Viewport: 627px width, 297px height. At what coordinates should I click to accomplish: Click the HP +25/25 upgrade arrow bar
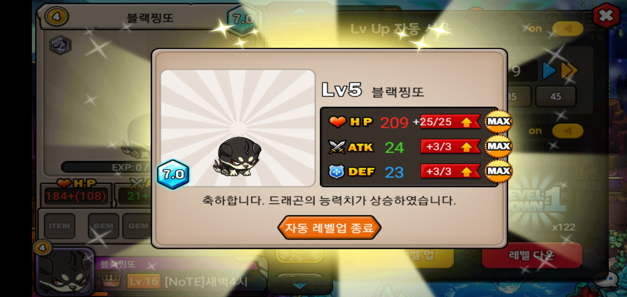(x=450, y=122)
